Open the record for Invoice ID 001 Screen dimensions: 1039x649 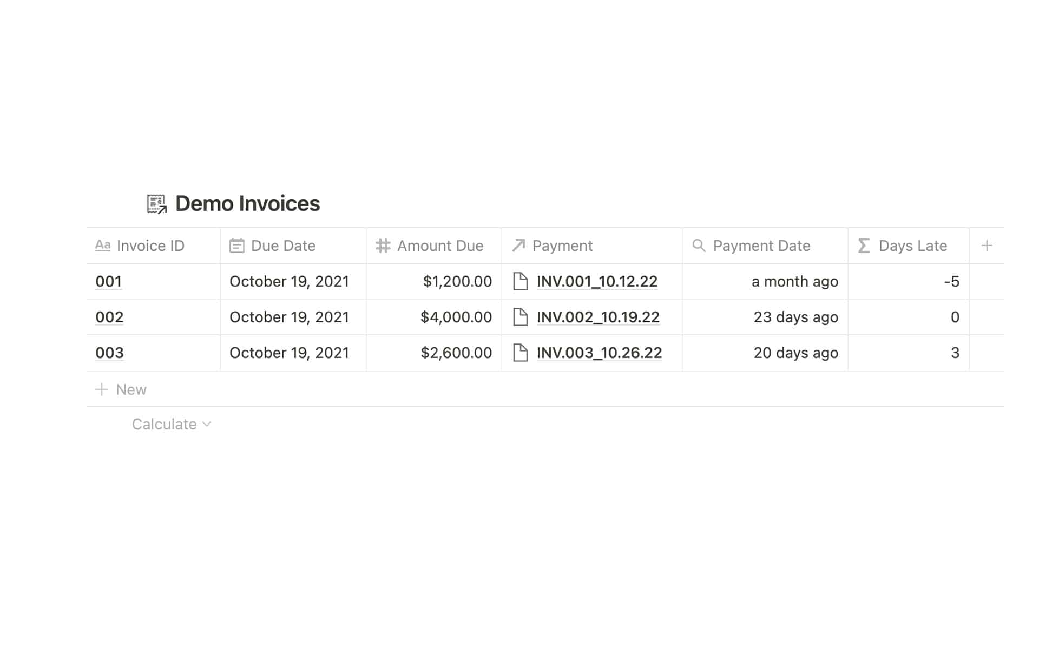pos(108,281)
